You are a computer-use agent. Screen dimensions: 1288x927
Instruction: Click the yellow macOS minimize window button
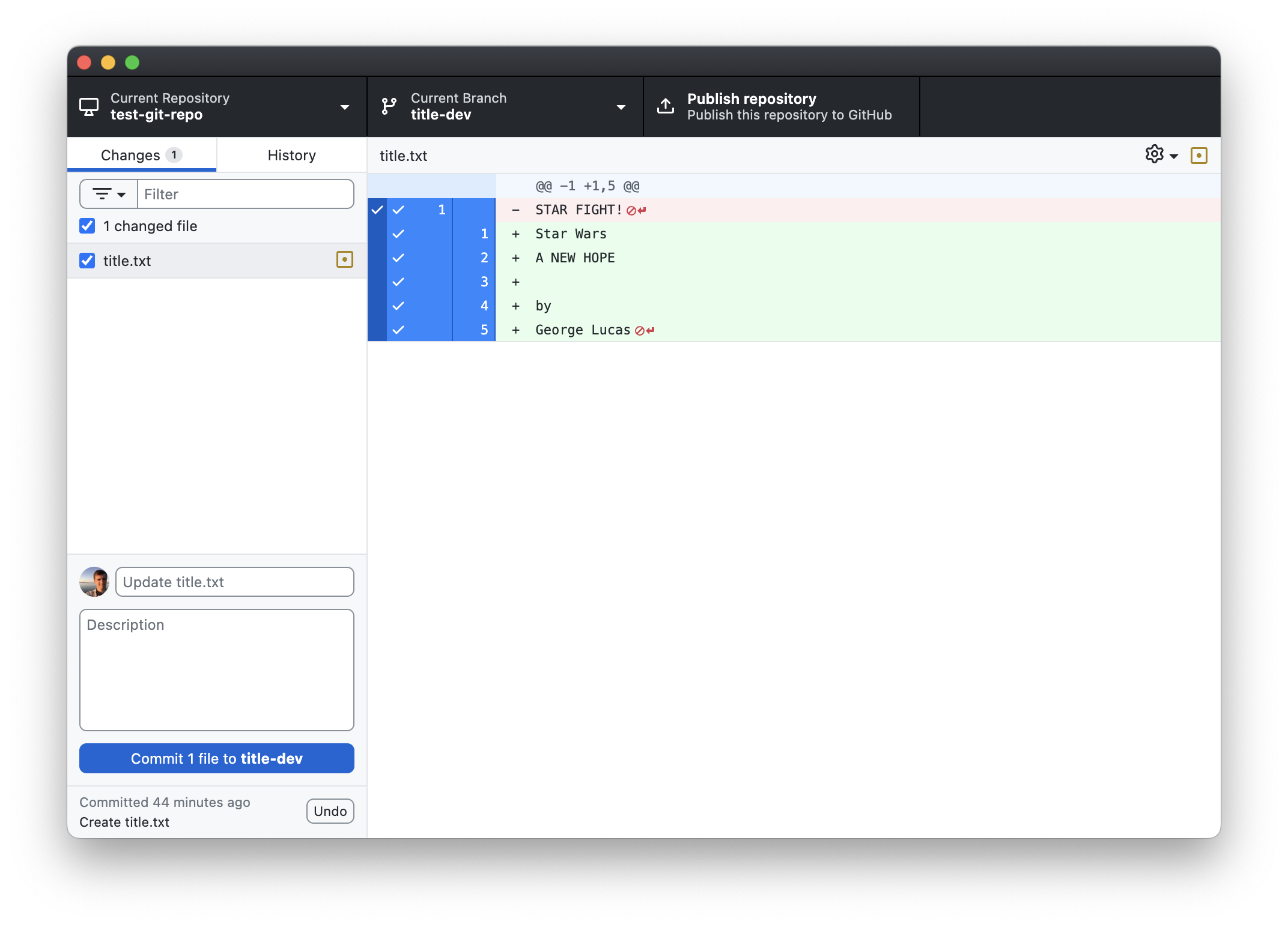(108, 62)
